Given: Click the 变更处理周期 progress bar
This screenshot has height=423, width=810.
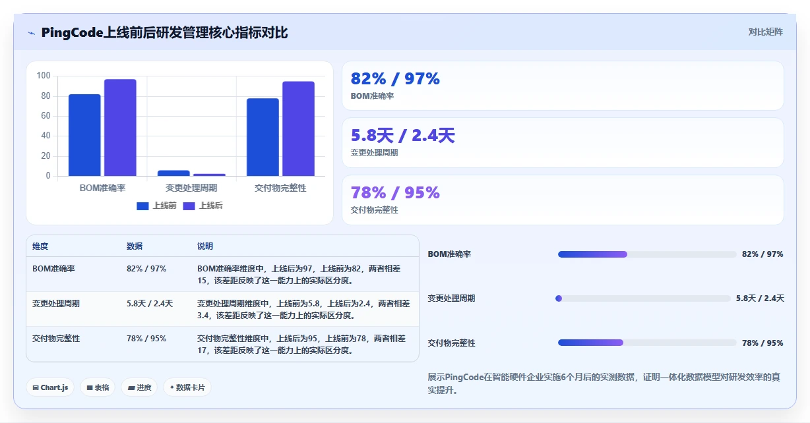Looking at the screenshot, I should click(x=643, y=298).
